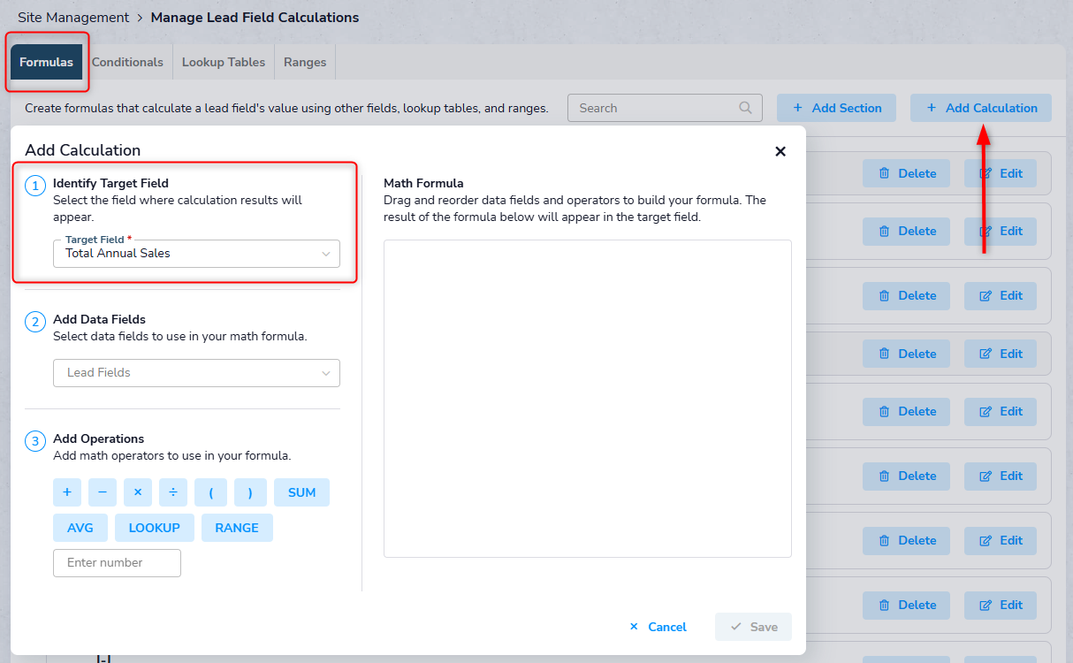
Task: Add the minus operator to formula
Action: pyautogui.click(x=103, y=492)
